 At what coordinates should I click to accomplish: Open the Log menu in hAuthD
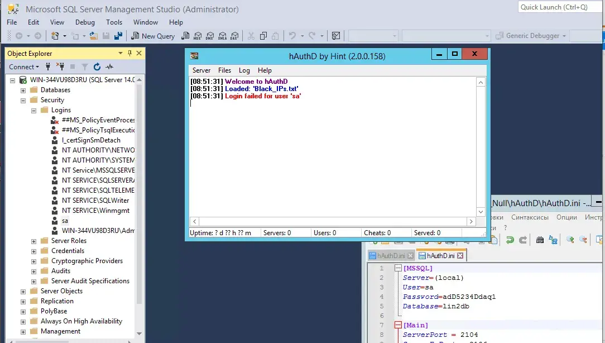(x=244, y=70)
